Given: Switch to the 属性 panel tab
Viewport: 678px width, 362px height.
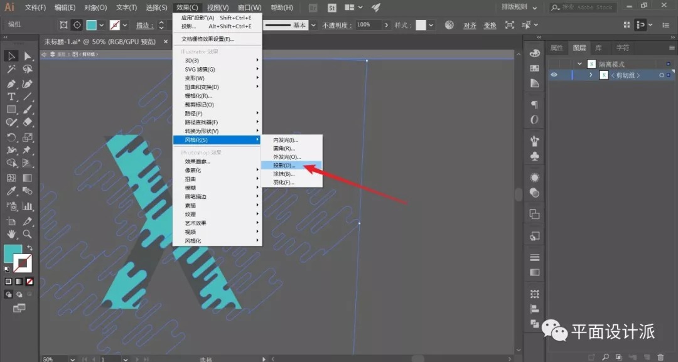Looking at the screenshot, I should (x=556, y=48).
